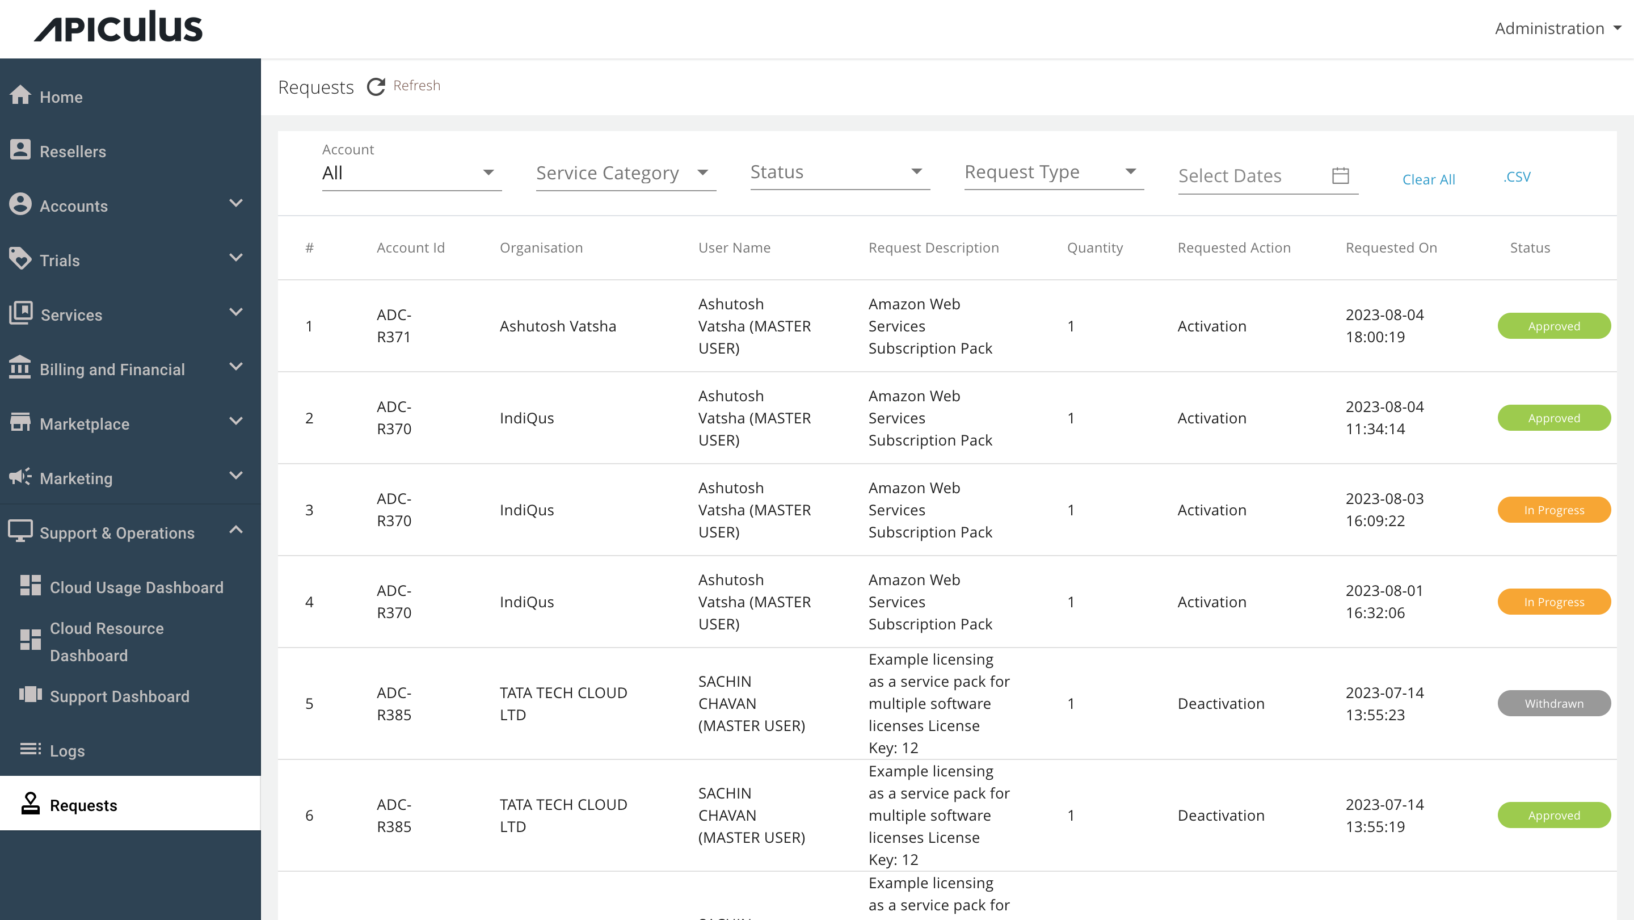This screenshot has width=1634, height=920.
Task: Open the Status filter dropdown
Action: point(840,173)
